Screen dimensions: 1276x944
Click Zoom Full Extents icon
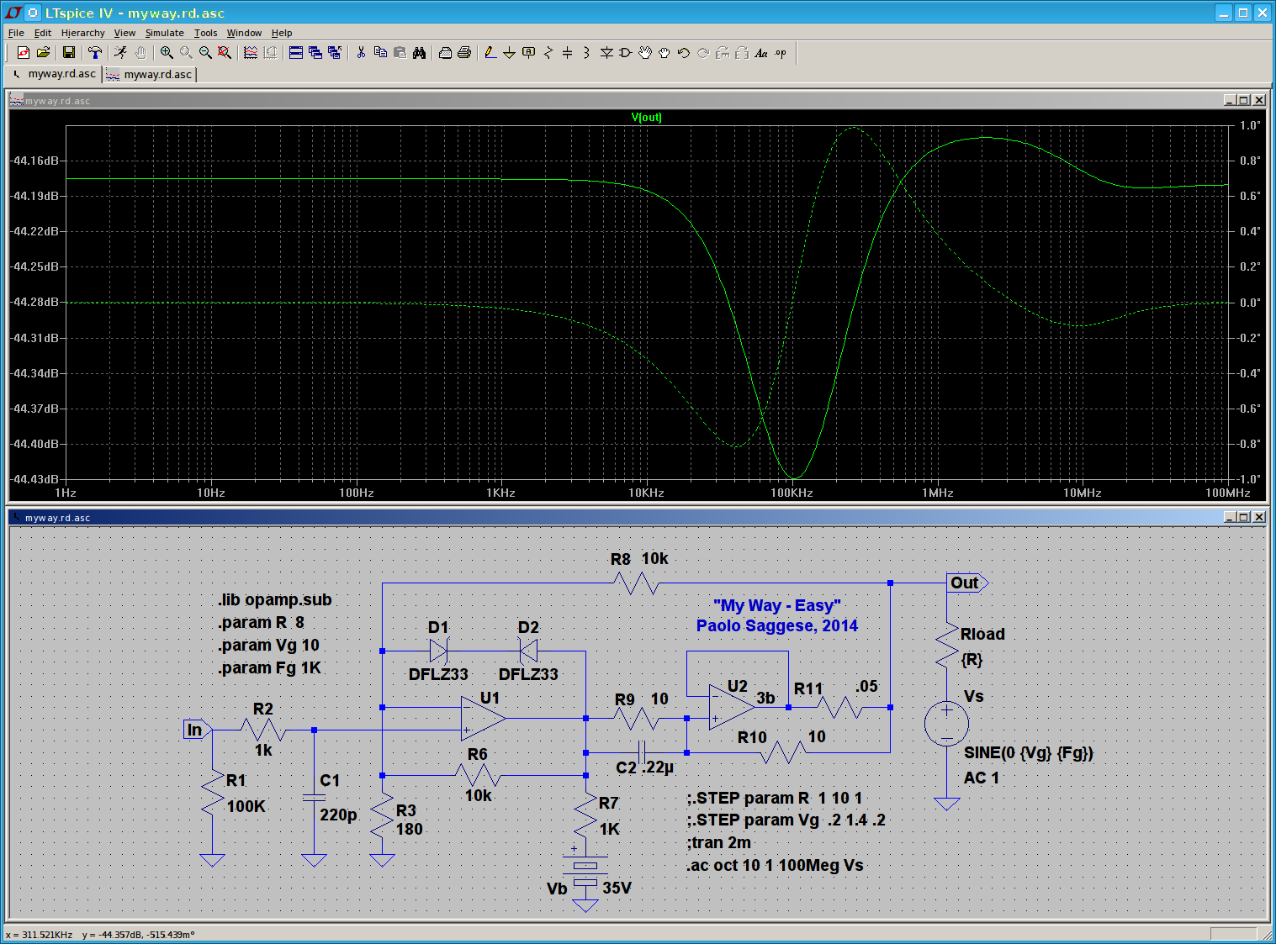225,53
